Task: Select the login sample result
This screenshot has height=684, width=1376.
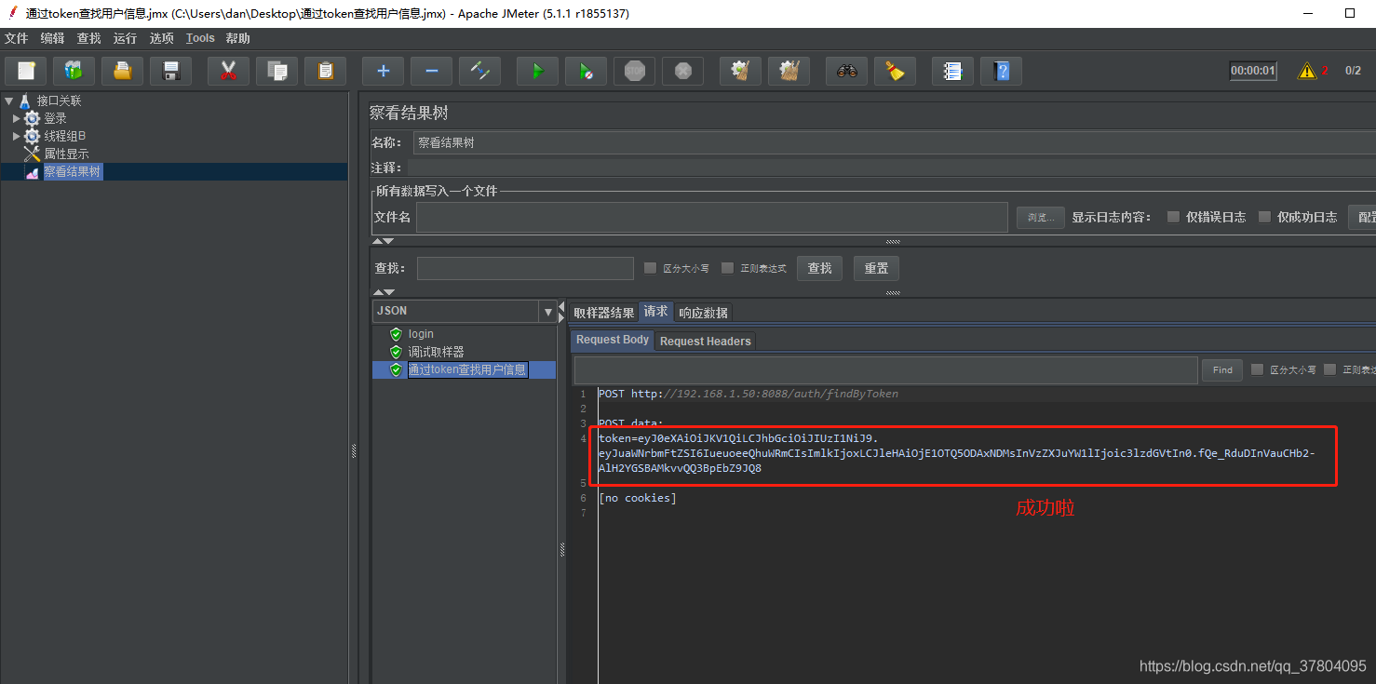Action: (x=421, y=334)
